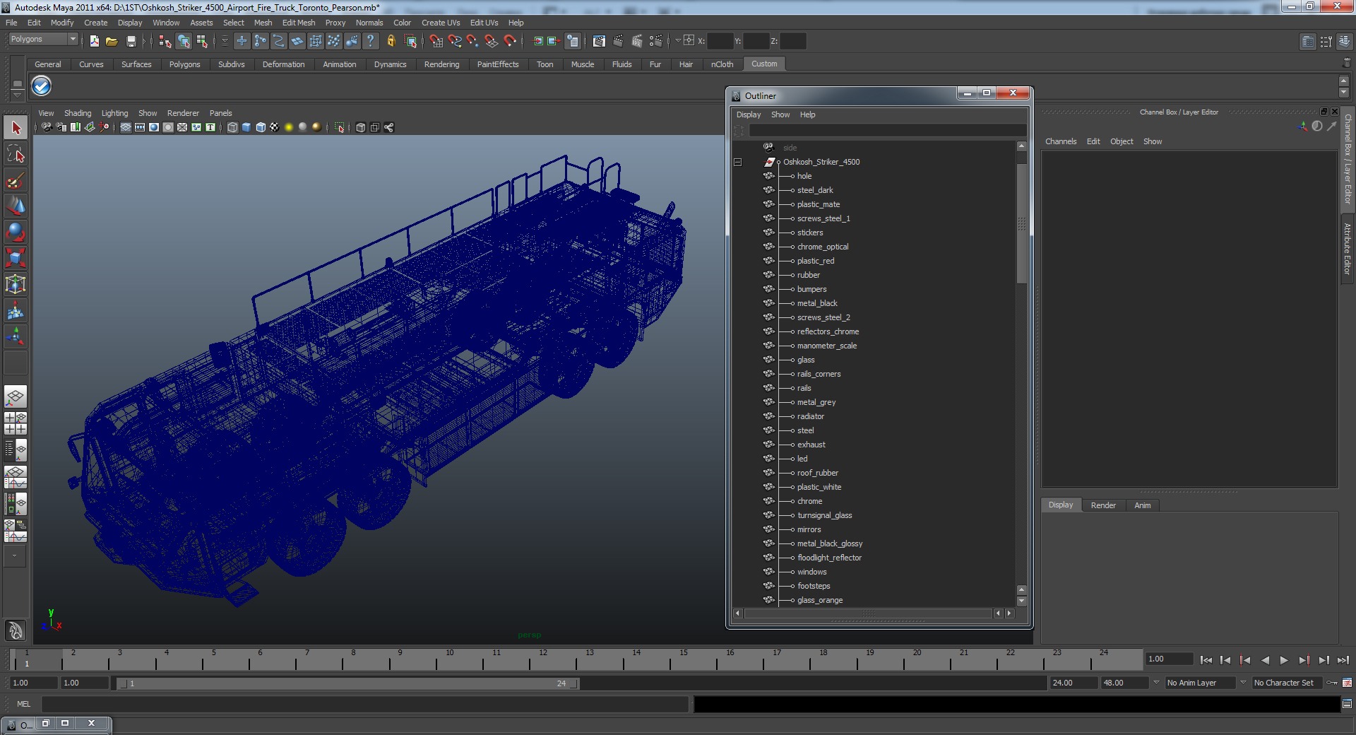The height and width of the screenshot is (735, 1356).
Task: Enable textured display checker icon
Action: 275,127
